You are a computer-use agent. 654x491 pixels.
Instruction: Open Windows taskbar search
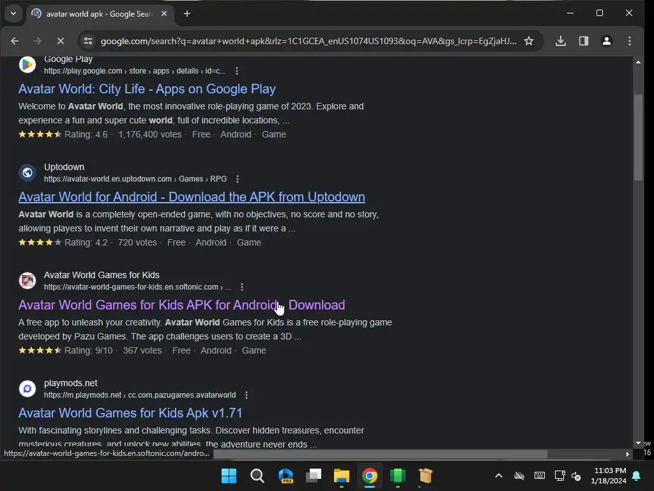[x=257, y=476]
